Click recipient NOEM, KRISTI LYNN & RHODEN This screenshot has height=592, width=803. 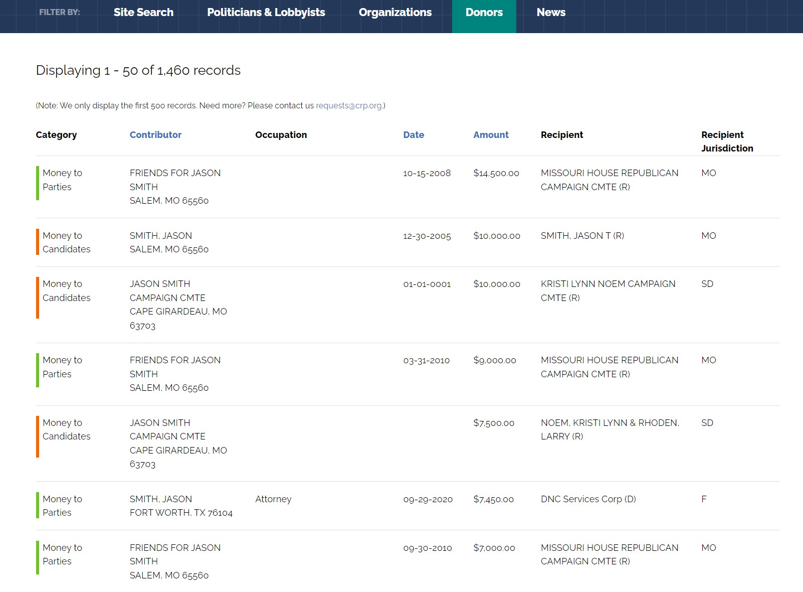pyautogui.click(x=610, y=429)
